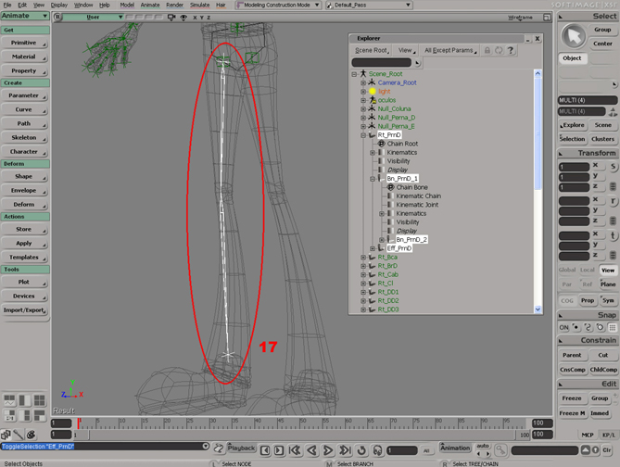Click the Explorer lock icon

click(487, 50)
